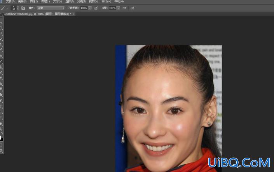Swap foreground and background colors
This screenshot has width=274, height=172.
click(2, 133)
